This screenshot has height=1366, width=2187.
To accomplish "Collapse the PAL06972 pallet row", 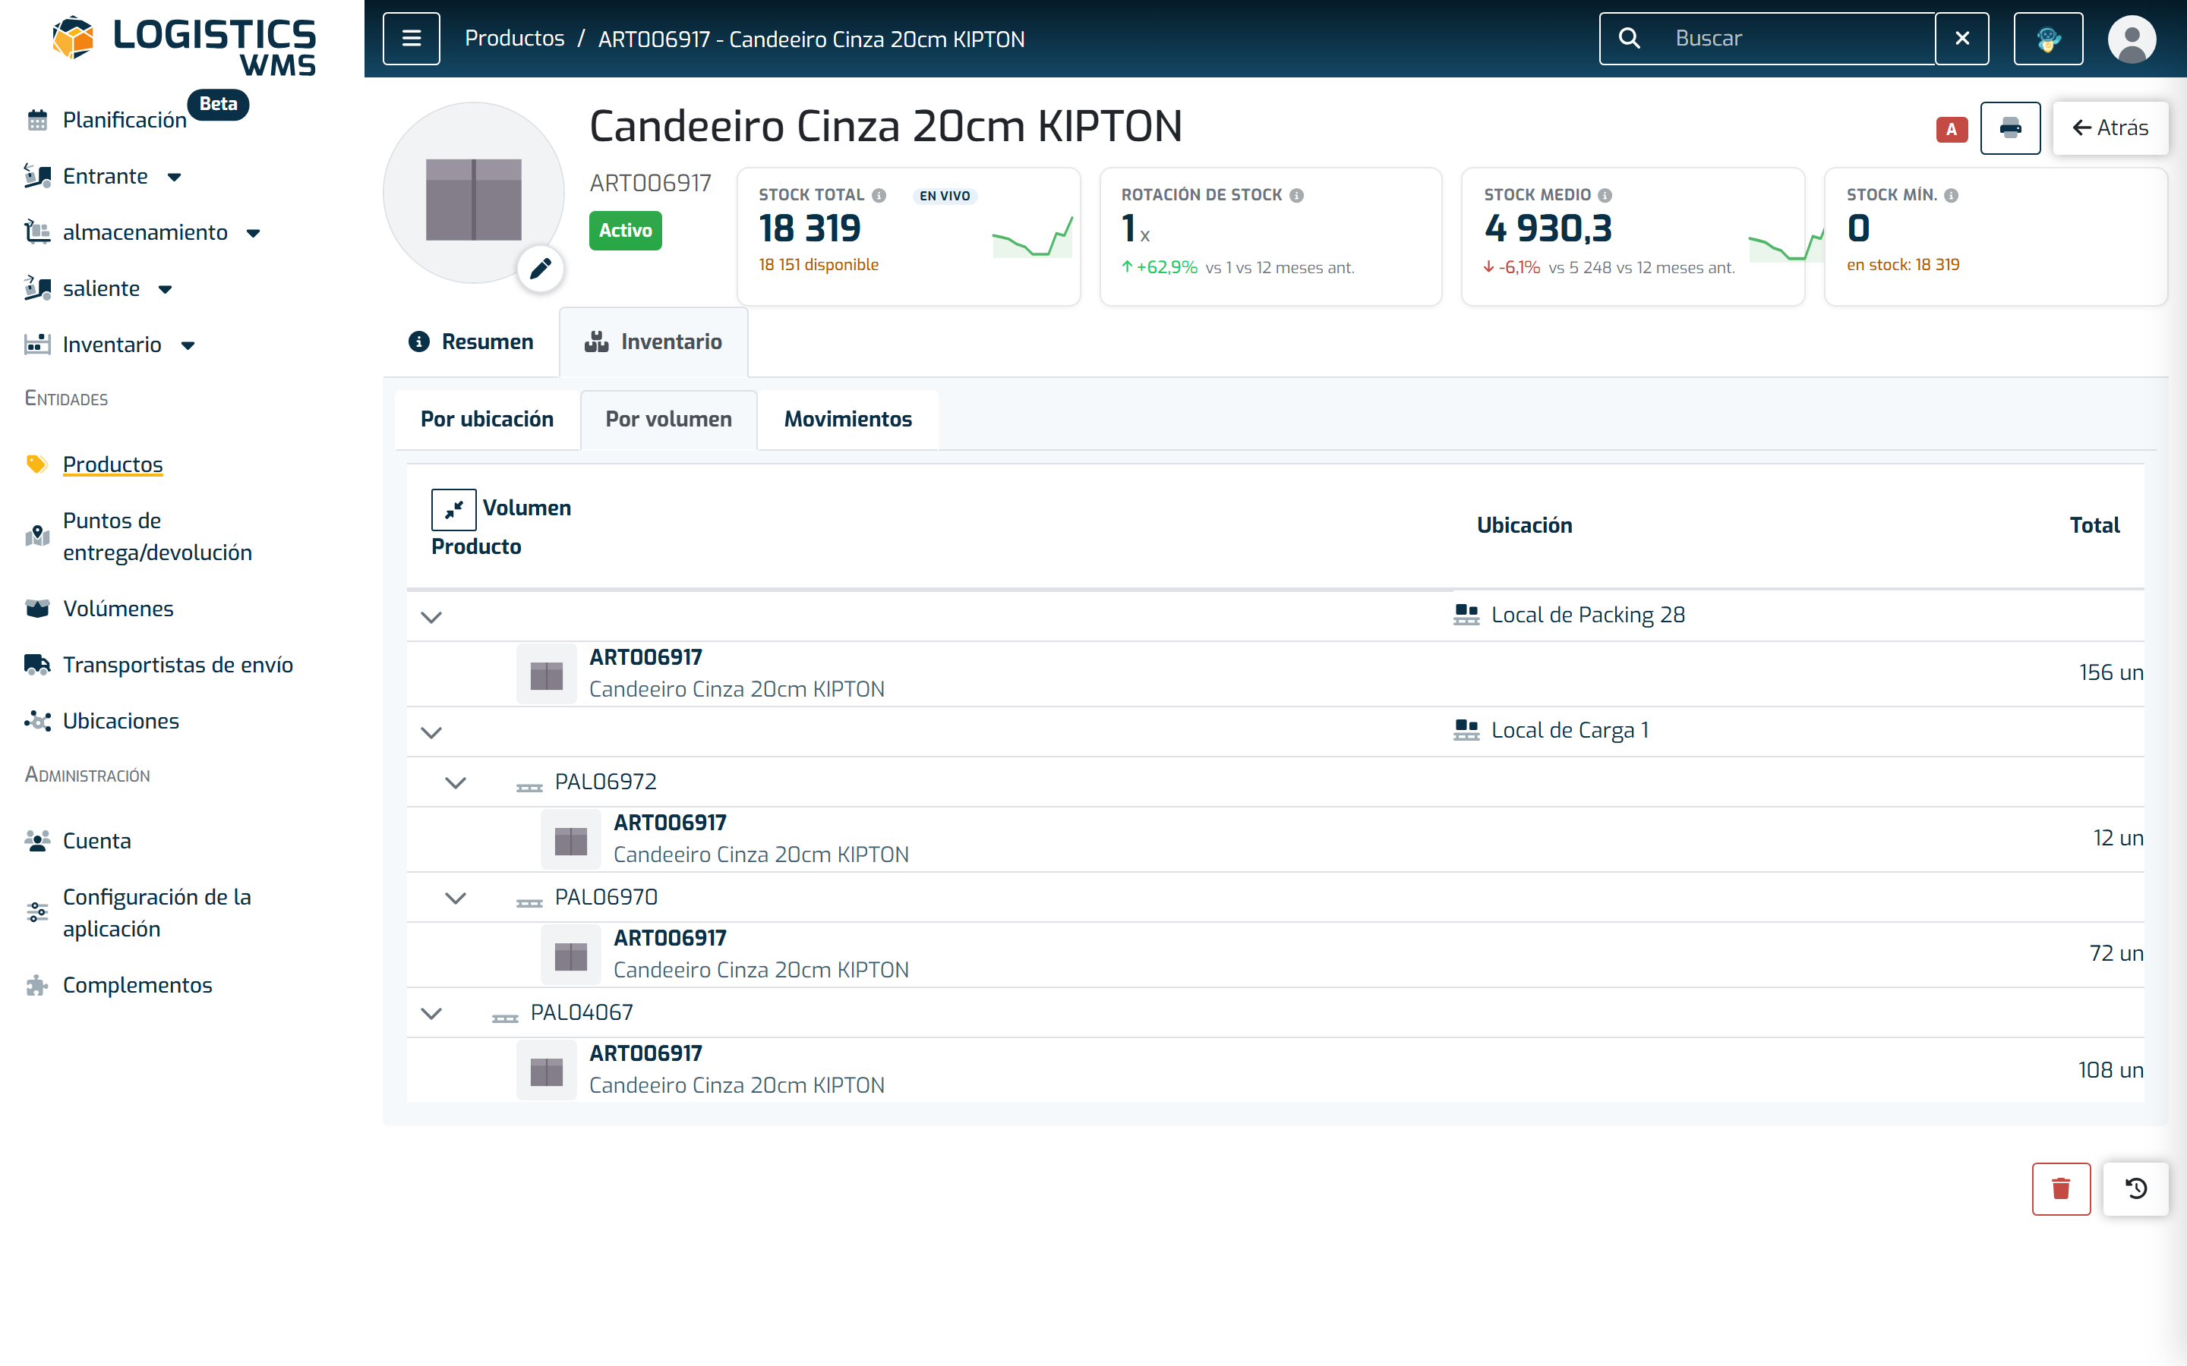I will (x=456, y=782).
